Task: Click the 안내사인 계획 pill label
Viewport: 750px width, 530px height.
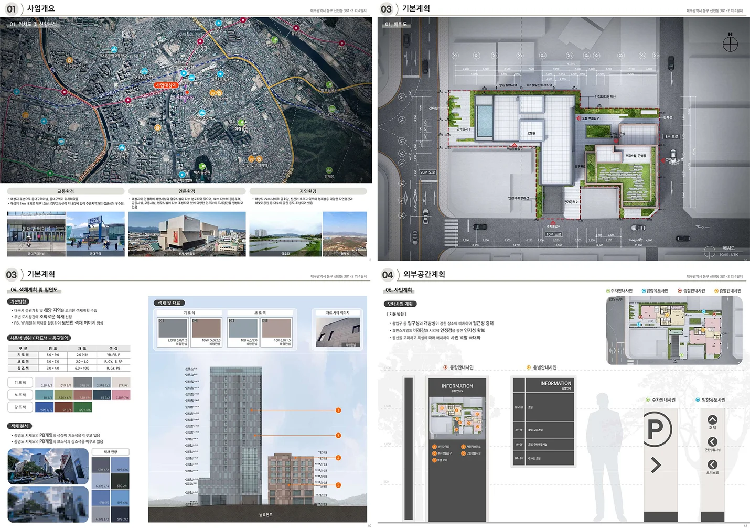Action: [400, 304]
